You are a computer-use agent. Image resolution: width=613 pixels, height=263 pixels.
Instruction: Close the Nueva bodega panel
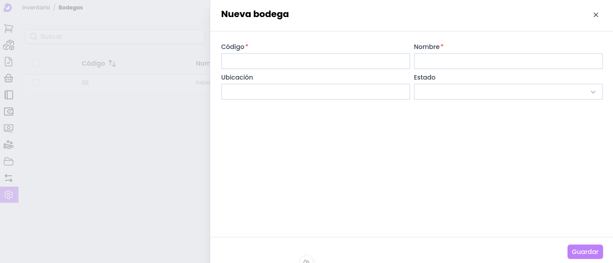596,15
